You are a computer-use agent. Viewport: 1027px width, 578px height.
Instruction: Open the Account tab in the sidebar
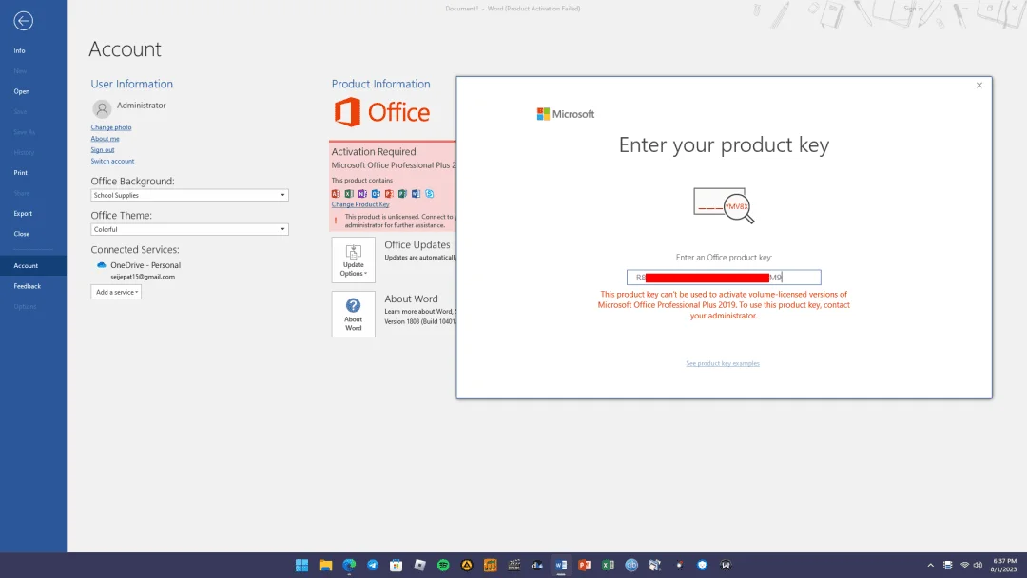click(x=32, y=265)
